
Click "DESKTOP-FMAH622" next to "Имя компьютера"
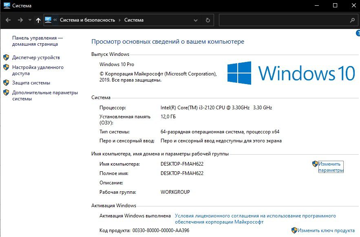[x=182, y=164]
